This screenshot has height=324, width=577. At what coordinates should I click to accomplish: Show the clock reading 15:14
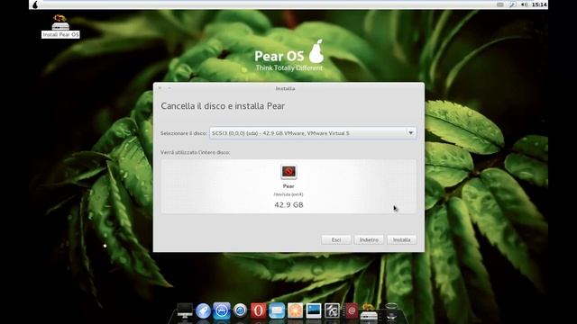(x=539, y=4)
